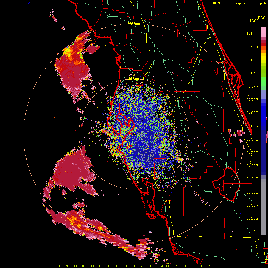Select the 0.947 legend value
This screenshot has width=268, height=268.
coord(252,47)
